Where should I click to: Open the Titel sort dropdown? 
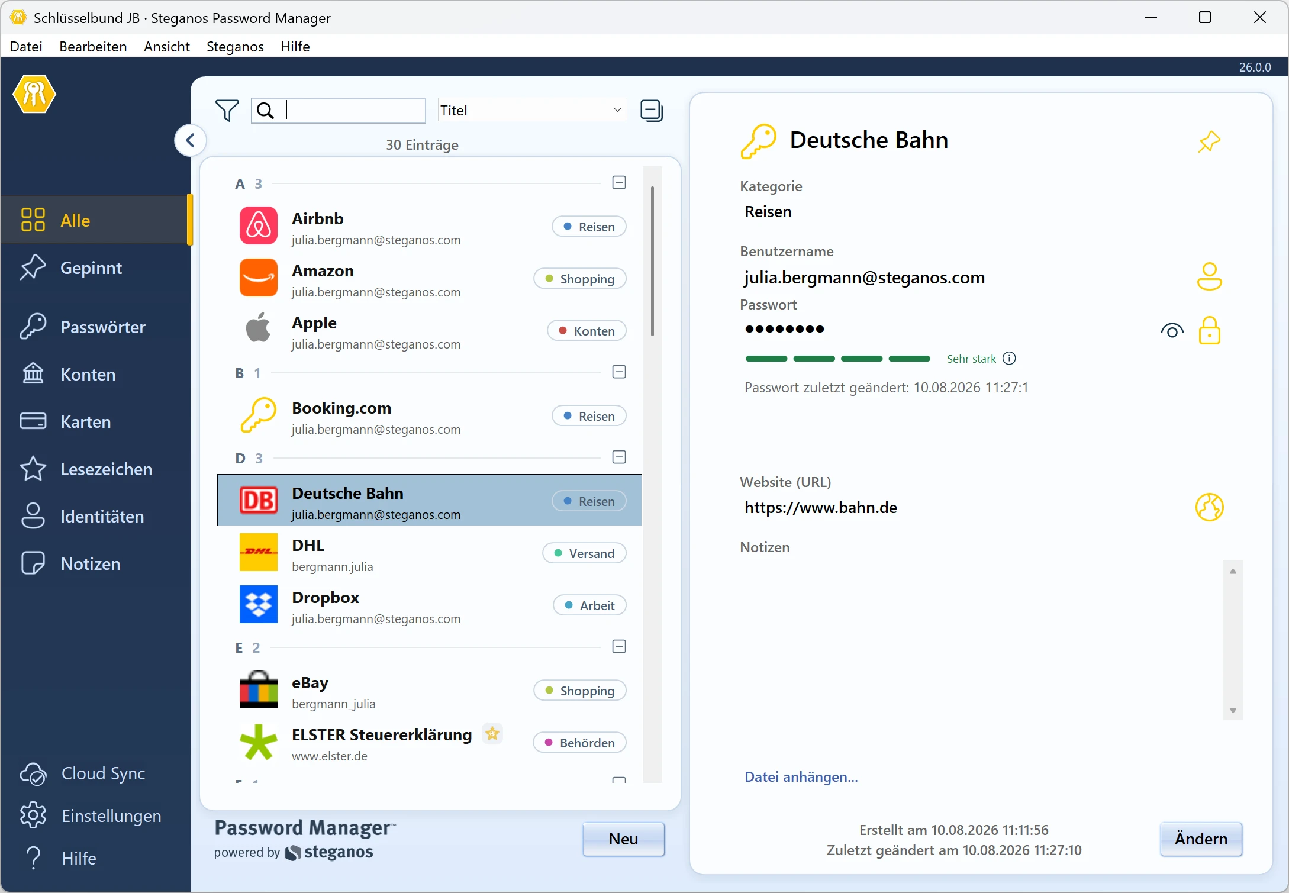(x=532, y=110)
